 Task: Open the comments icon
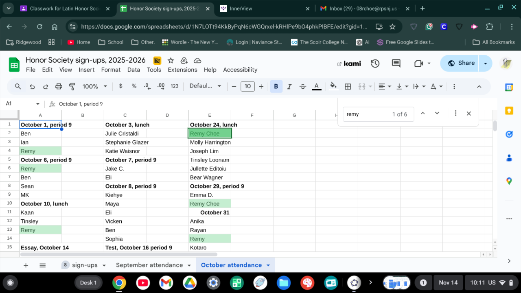pos(396,63)
